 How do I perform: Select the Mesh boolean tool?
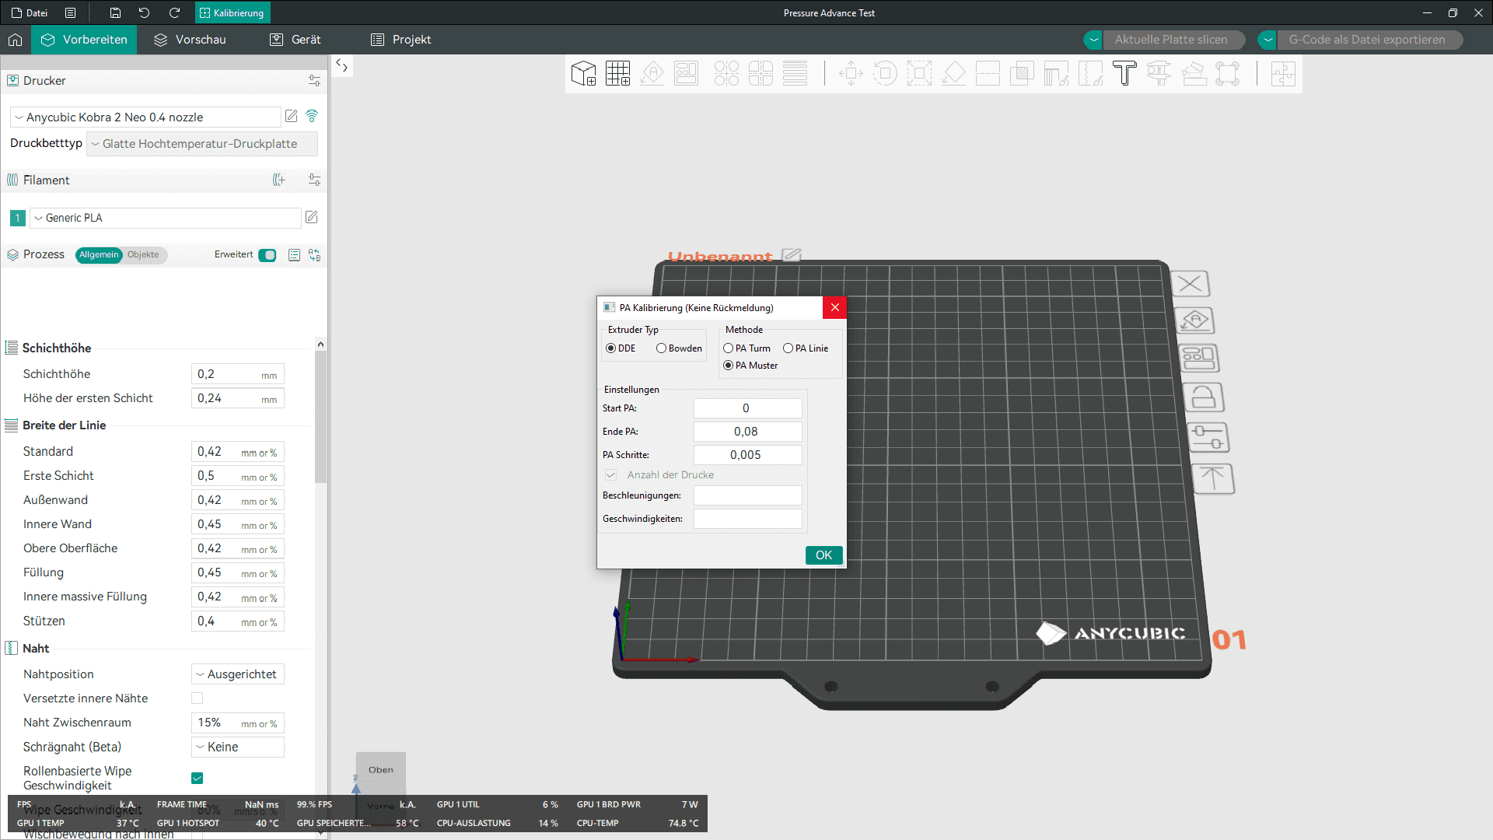coord(1022,74)
